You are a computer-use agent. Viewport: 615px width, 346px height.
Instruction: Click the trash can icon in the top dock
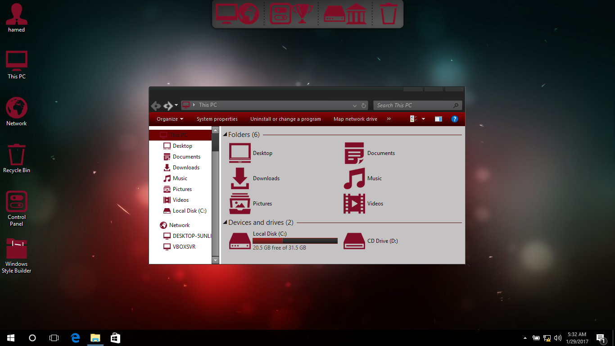pos(389,14)
